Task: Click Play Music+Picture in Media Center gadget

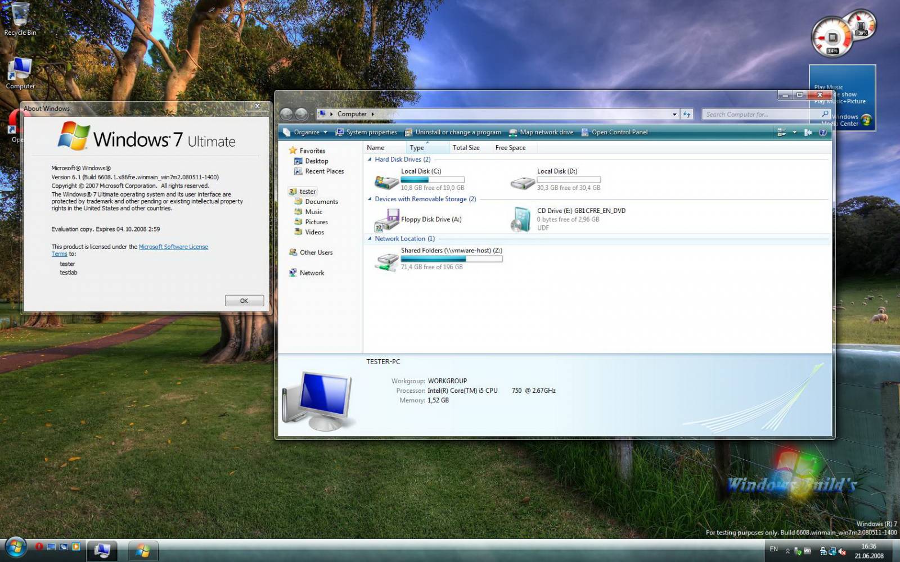Action: pyautogui.click(x=840, y=102)
